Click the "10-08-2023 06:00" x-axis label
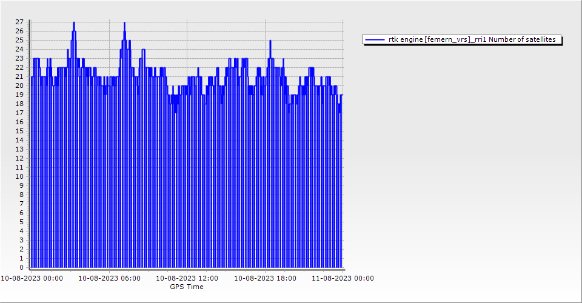Screen dimensions: 582x303 pyautogui.click(x=109, y=278)
